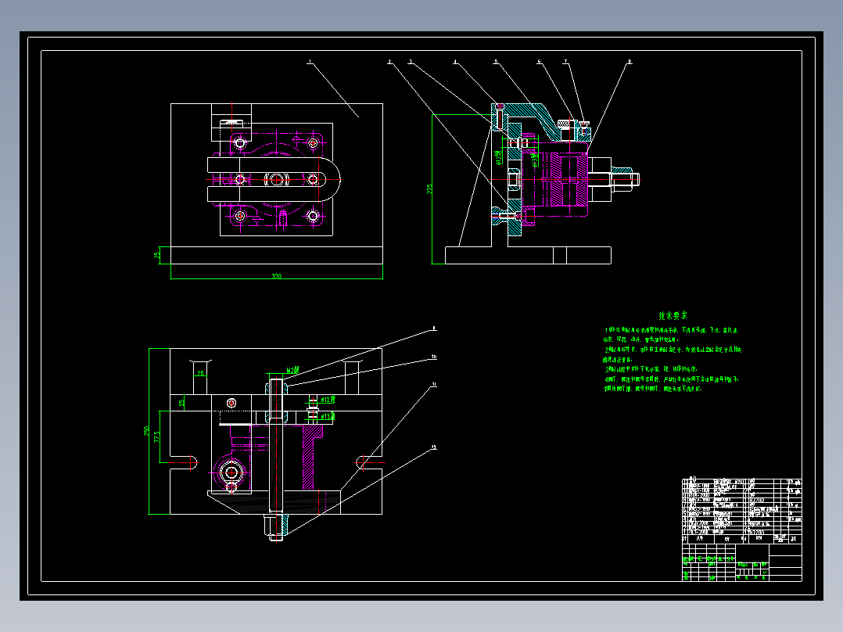Click the 技术要求 technical requirements heading
843x632 pixels.
tap(673, 316)
